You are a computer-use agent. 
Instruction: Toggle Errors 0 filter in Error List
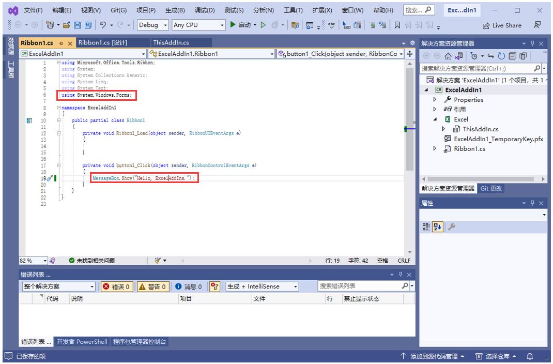(x=117, y=287)
